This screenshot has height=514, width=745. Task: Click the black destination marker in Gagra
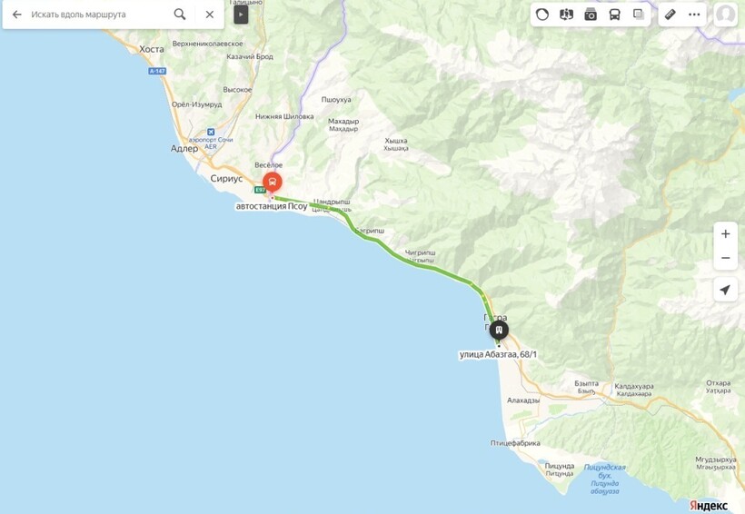tap(499, 330)
